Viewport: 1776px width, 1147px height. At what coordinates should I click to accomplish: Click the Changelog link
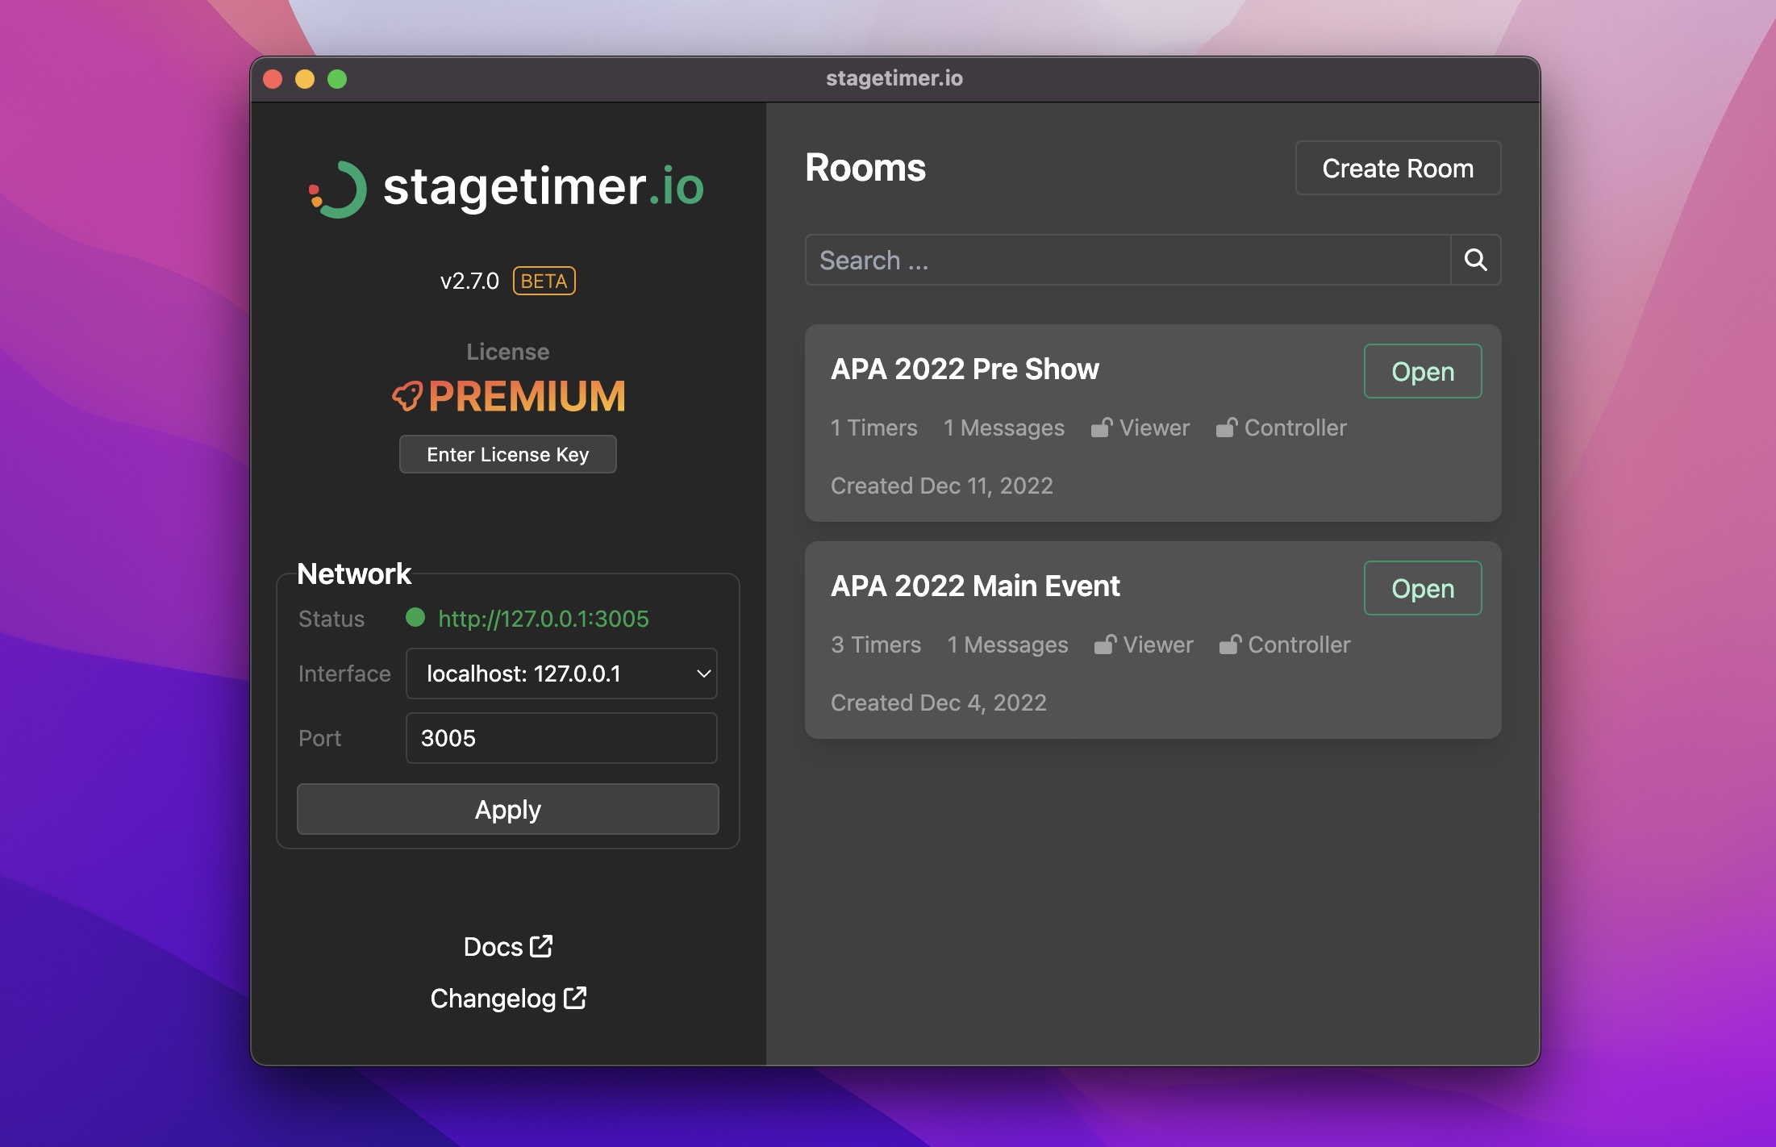coord(509,997)
